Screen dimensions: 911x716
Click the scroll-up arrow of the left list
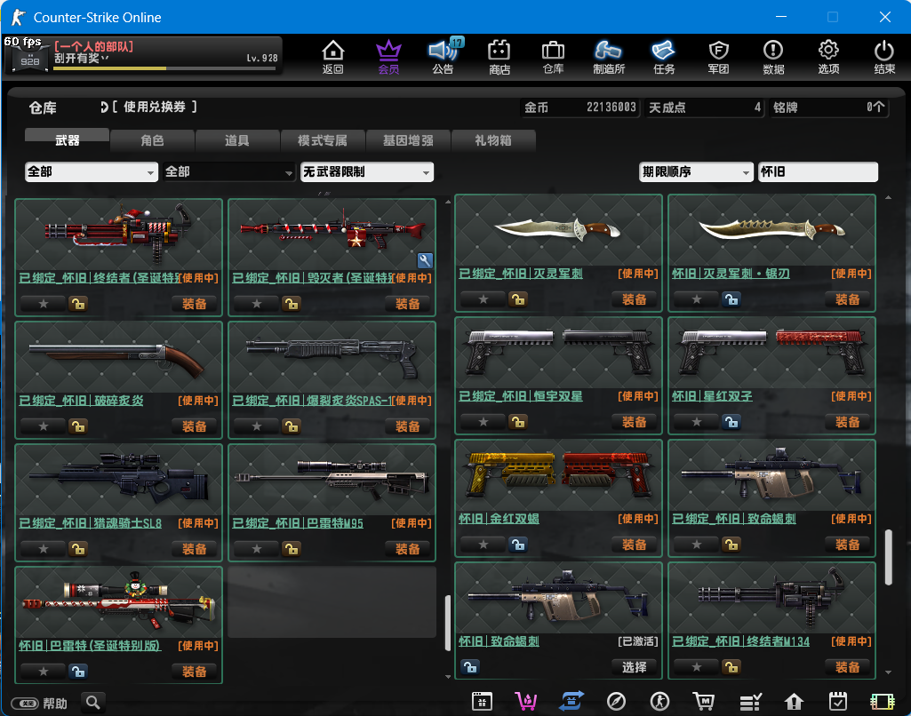pyautogui.click(x=448, y=202)
